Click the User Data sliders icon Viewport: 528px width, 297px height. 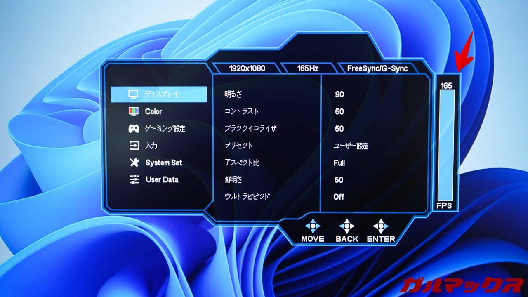point(134,179)
